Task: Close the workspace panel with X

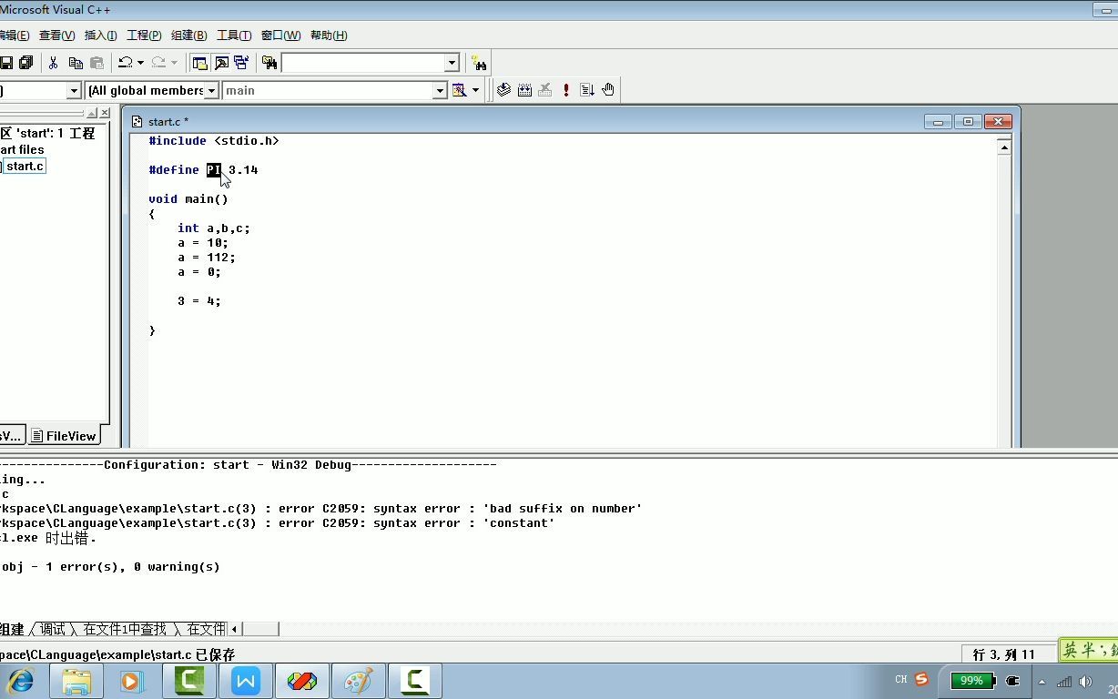Action: click(x=105, y=113)
